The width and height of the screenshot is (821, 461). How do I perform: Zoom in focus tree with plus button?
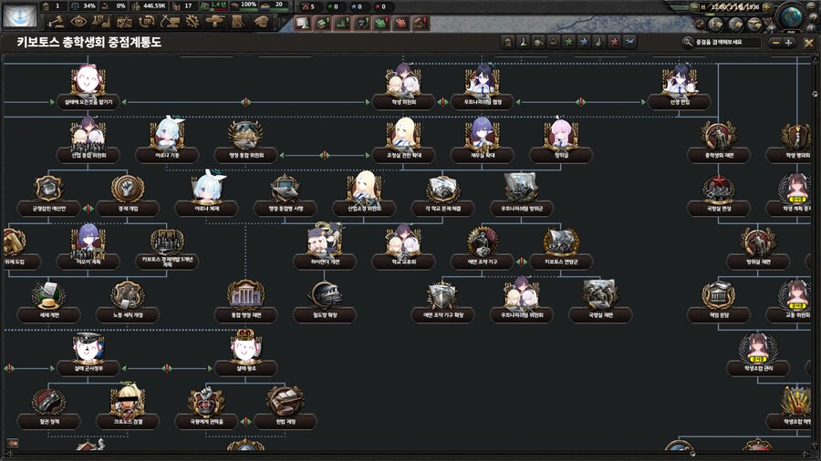(789, 42)
